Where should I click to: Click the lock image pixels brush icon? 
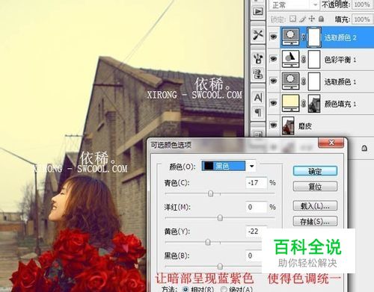303,19
